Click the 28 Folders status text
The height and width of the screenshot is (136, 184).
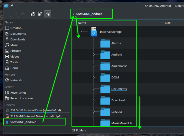(79, 130)
